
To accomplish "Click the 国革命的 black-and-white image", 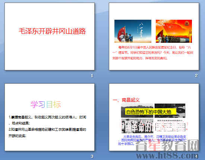I will 137,126.
